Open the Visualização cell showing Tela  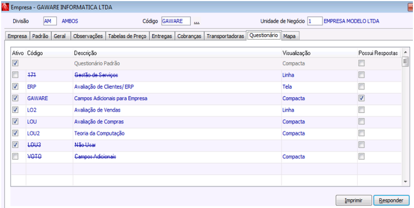[x=319, y=87]
